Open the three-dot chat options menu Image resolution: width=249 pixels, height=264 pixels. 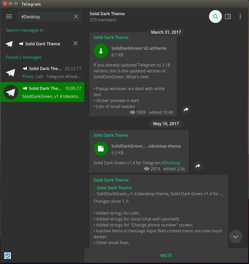click(240, 16)
